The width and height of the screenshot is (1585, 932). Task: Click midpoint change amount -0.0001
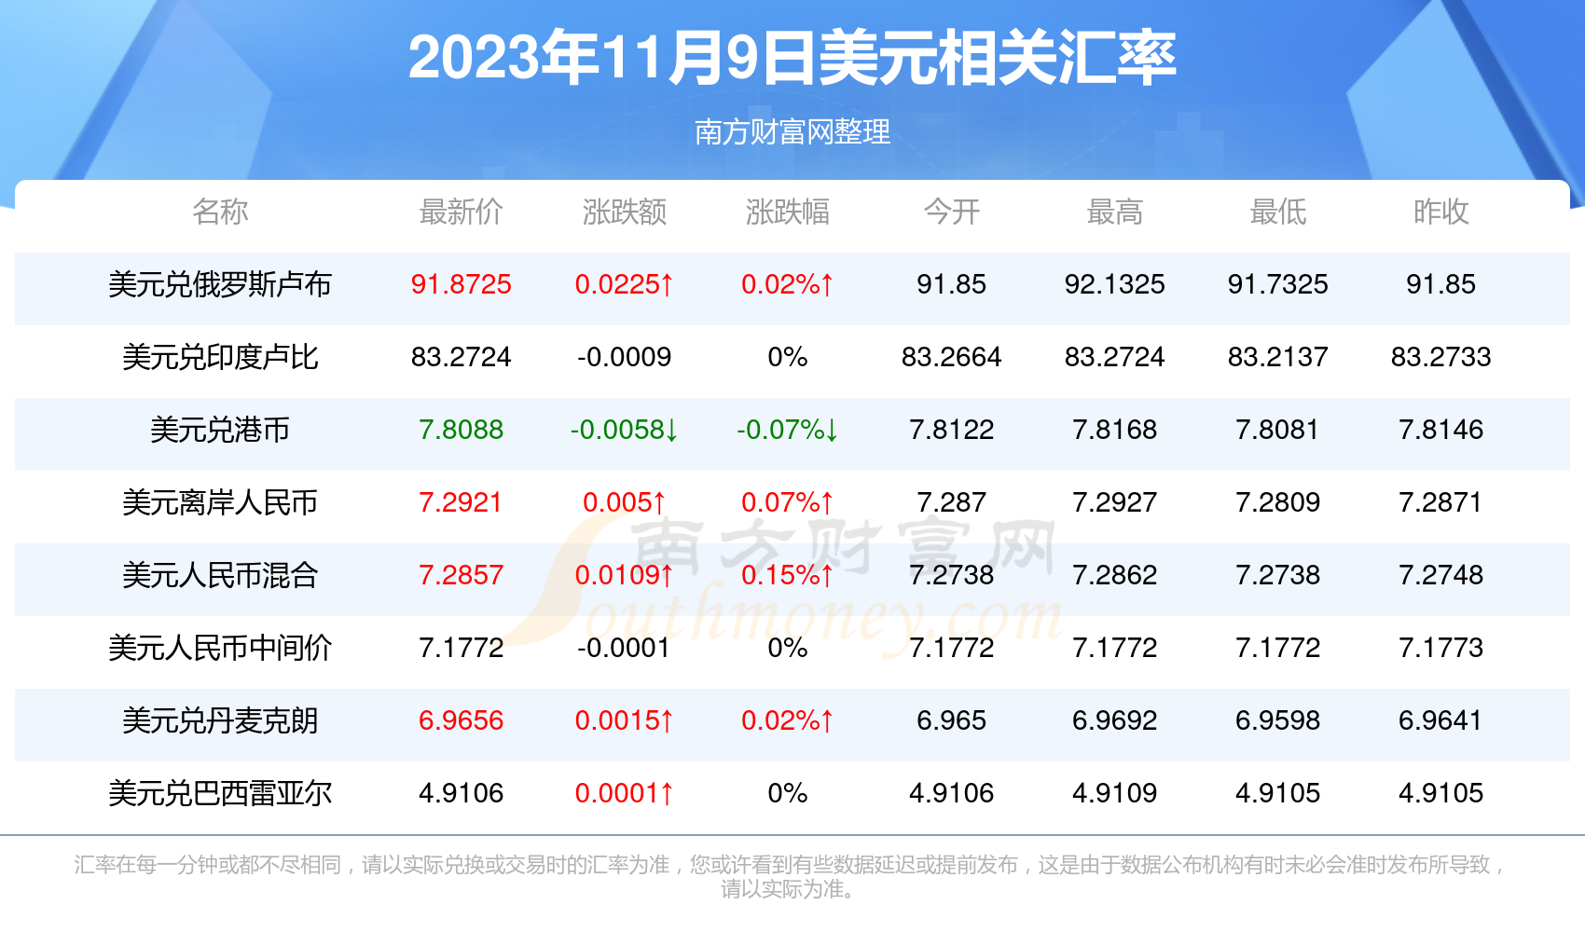pos(625,648)
